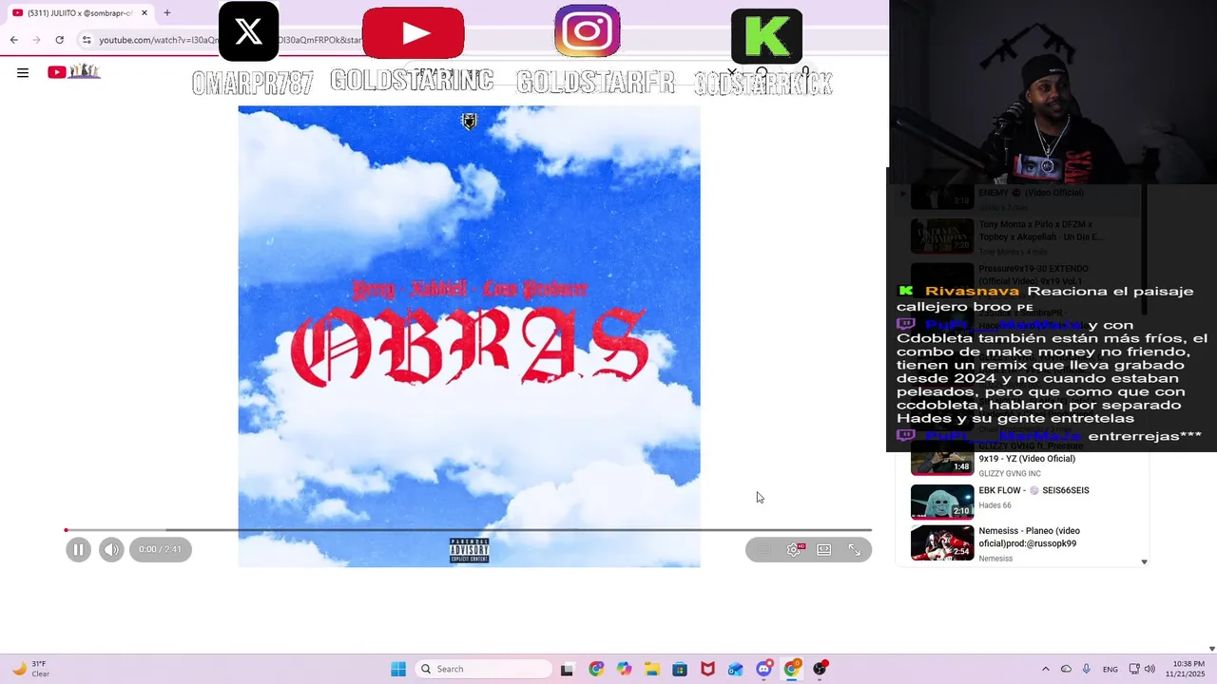Open OneDrive cloud tray icon

pyautogui.click(x=1066, y=669)
